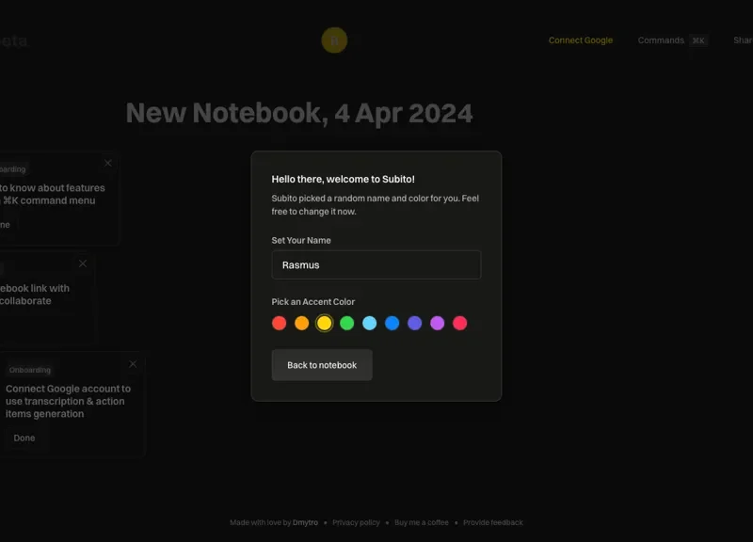Pick the green accent color
The width and height of the screenshot is (753, 542).
[x=346, y=323]
